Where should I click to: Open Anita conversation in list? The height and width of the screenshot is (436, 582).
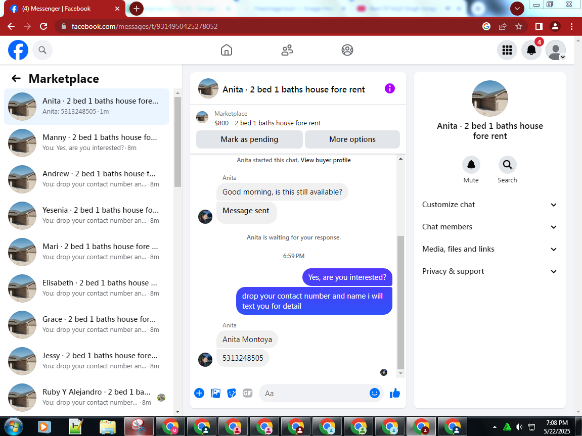click(x=86, y=107)
